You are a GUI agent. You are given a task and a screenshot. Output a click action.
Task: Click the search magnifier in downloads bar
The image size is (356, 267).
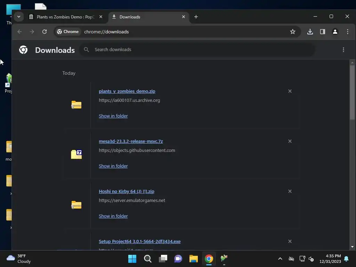pyautogui.click(x=86, y=50)
